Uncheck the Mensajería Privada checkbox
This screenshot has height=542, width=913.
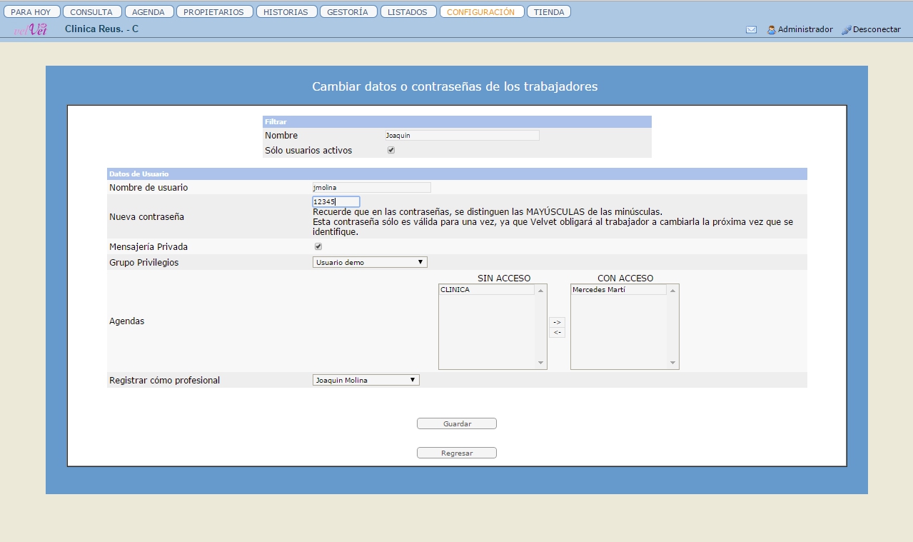click(318, 246)
